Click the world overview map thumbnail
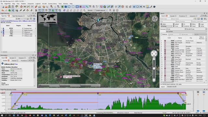Viewport: 208px width, 117px height. tap(48, 18)
